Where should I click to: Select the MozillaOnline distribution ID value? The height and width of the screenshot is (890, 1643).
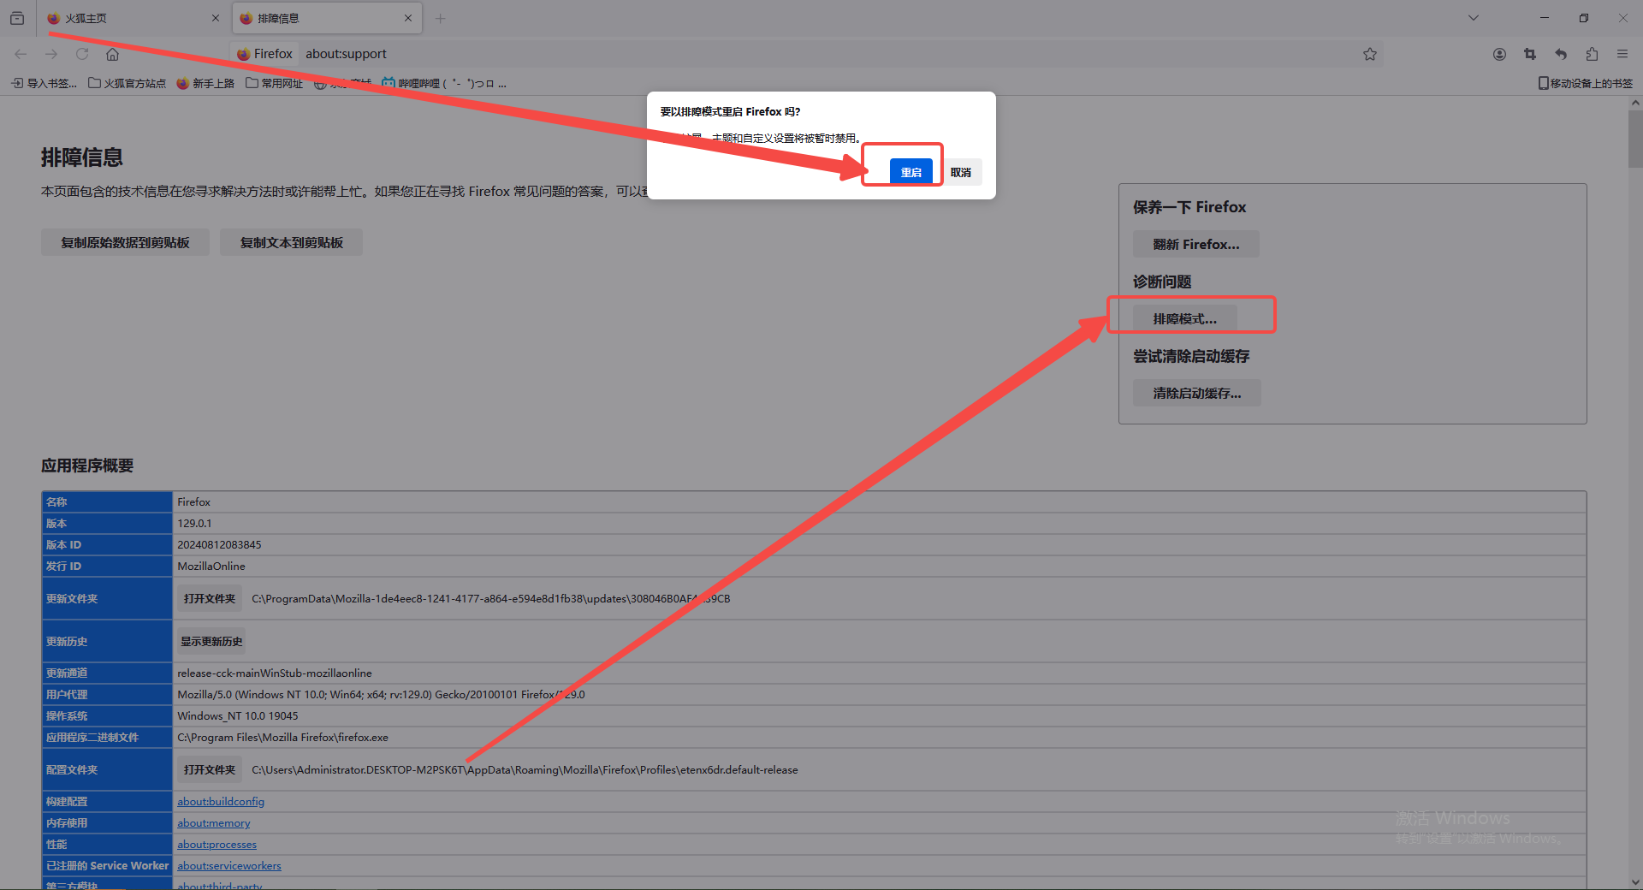211,566
